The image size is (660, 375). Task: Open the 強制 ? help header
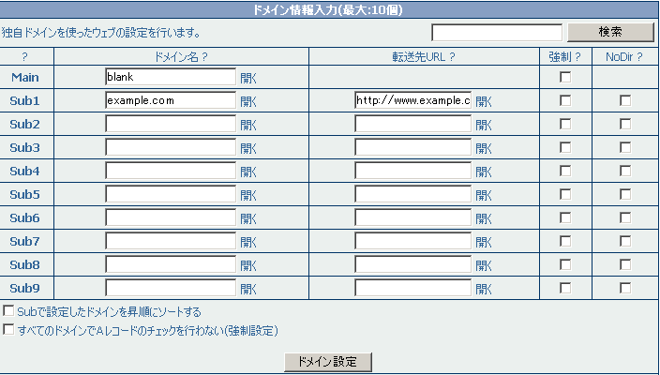pos(565,57)
